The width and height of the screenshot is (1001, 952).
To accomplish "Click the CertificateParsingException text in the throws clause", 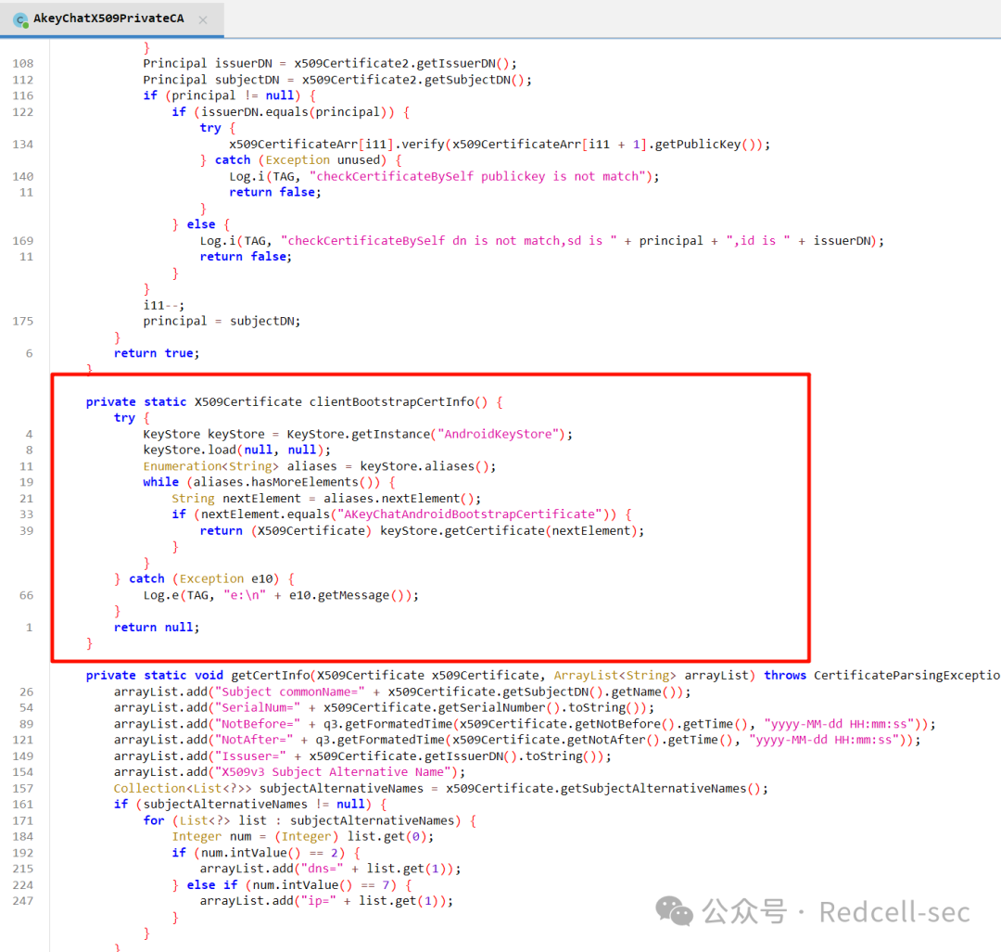I will click(x=906, y=675).
